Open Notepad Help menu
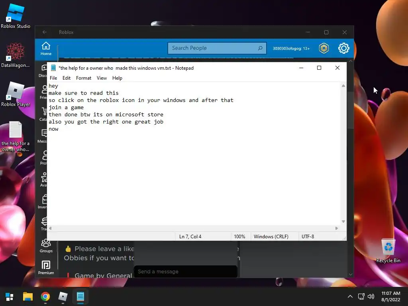 [x=117, y=78]
